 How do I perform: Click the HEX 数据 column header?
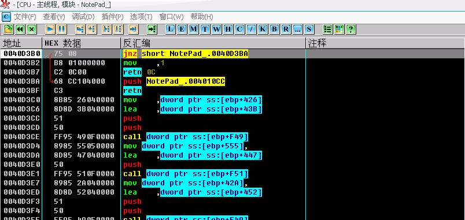tap(81, 43)
